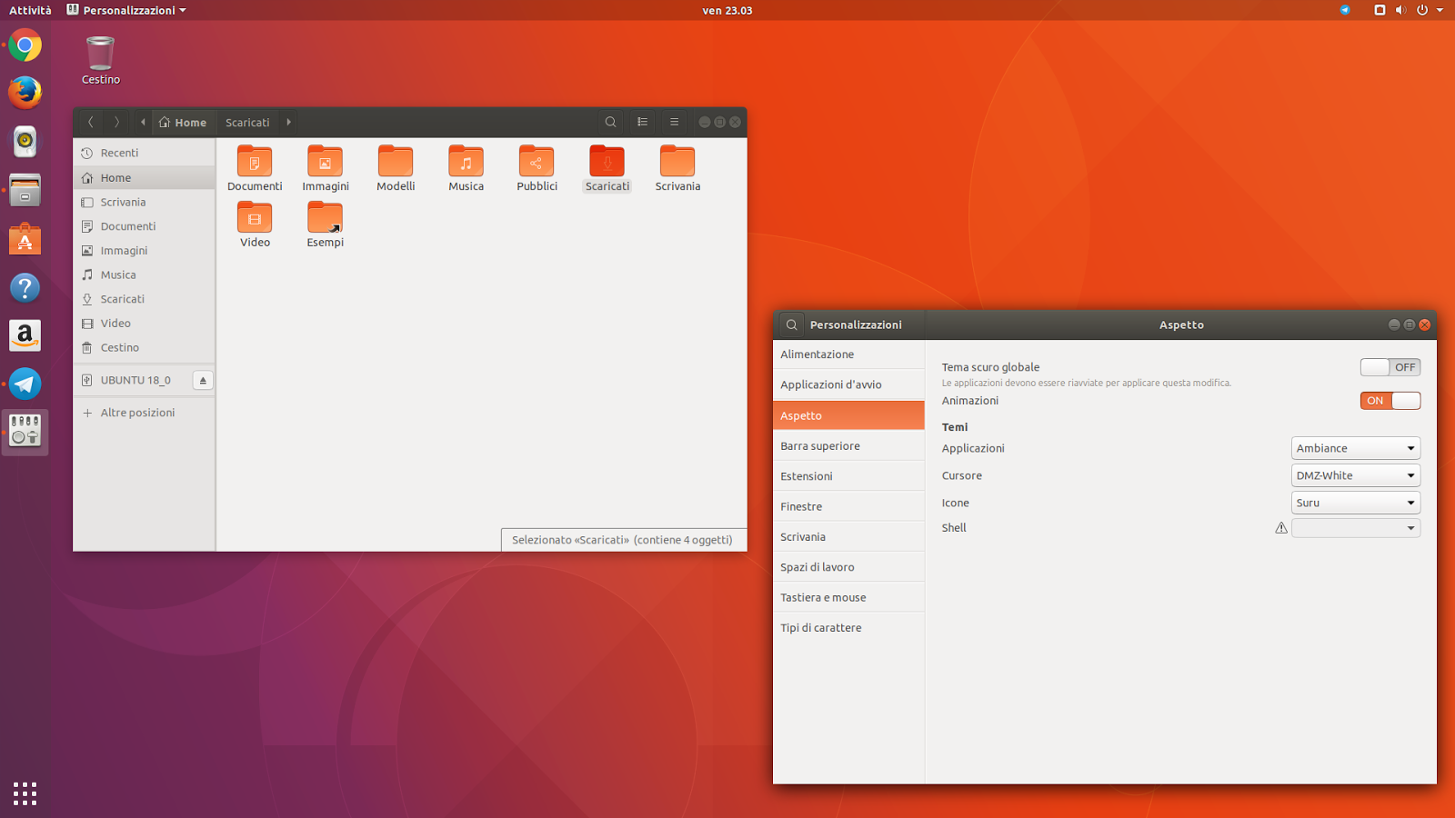Click the search icon in file manager
Image resolution: width=1455 pixels, height=818 pixels.
610,122
